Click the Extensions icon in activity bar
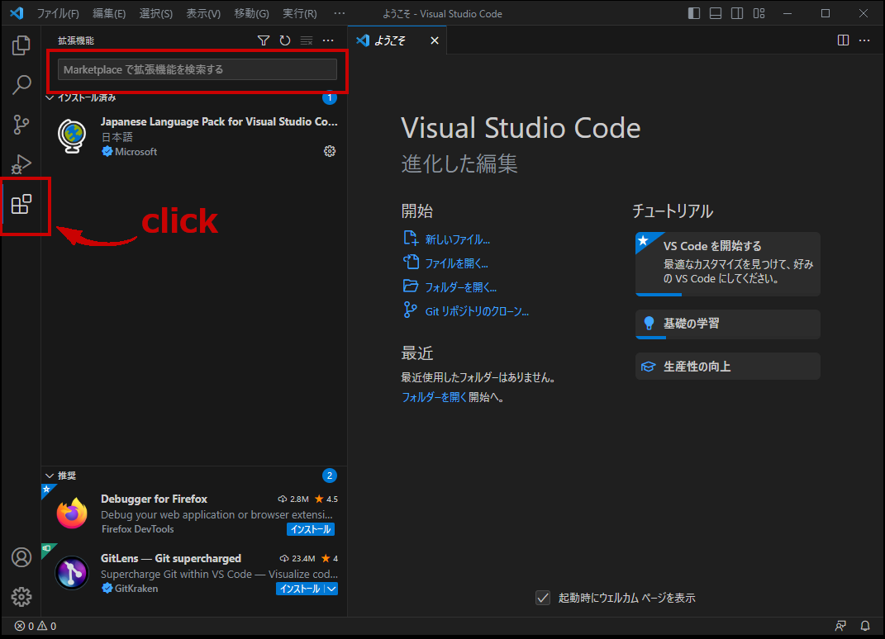The image size is (885, 639). (21, 205)
